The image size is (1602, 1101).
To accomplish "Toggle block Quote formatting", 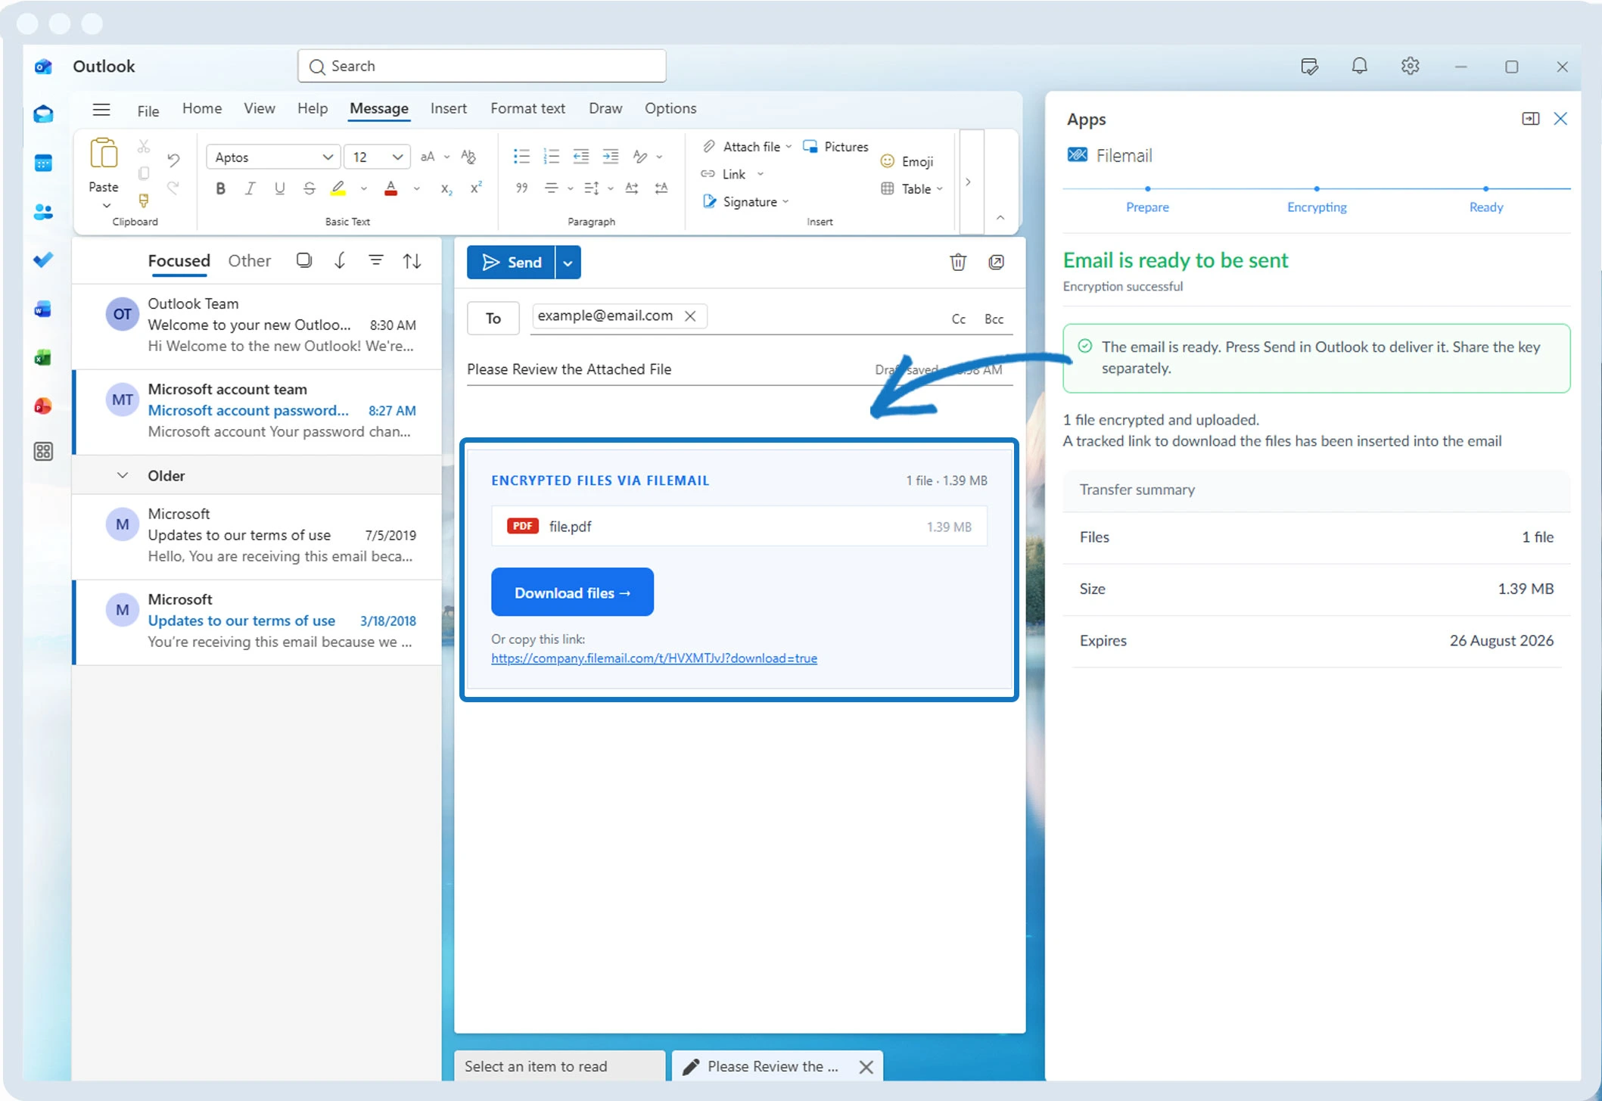I will point(521,188).
